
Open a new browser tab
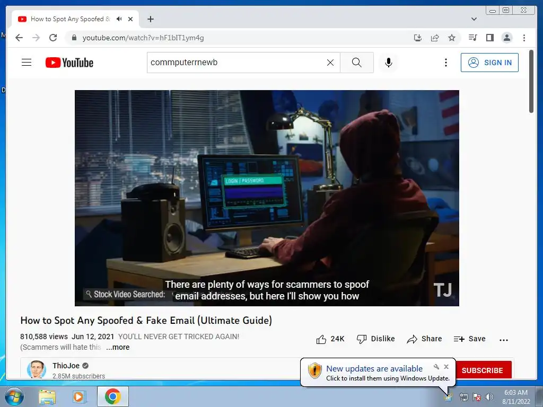pos(150,19)
